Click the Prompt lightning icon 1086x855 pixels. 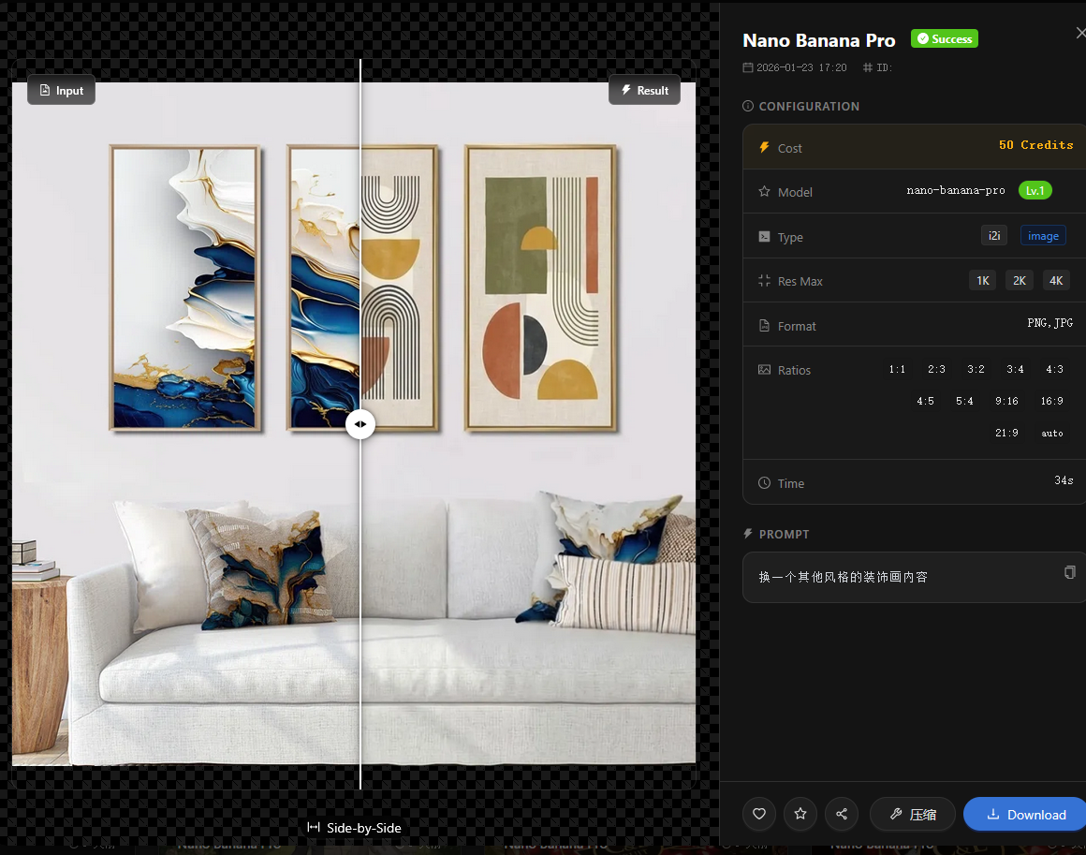coord(748,534)
